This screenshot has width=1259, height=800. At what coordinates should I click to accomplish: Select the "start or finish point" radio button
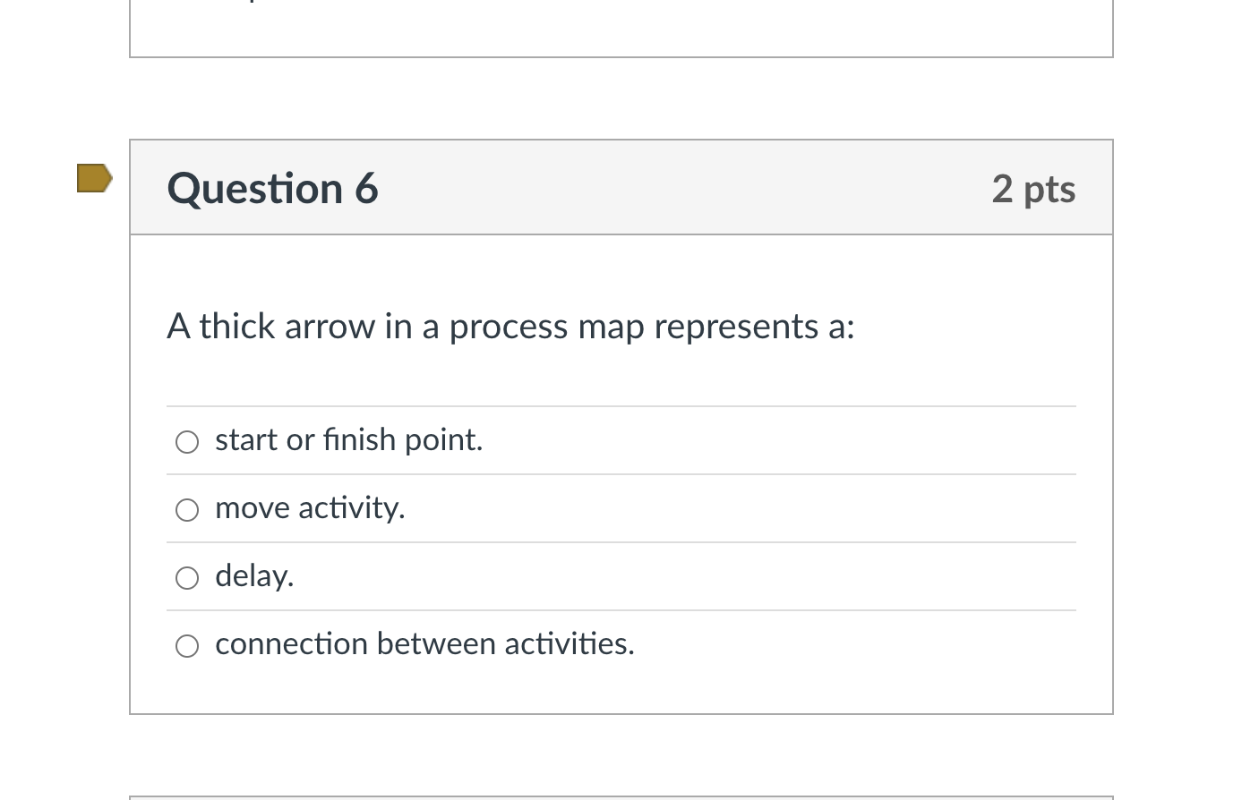(x=186, y=441)
